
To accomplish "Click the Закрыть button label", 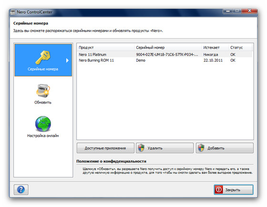I will click(x=233, y=190).
